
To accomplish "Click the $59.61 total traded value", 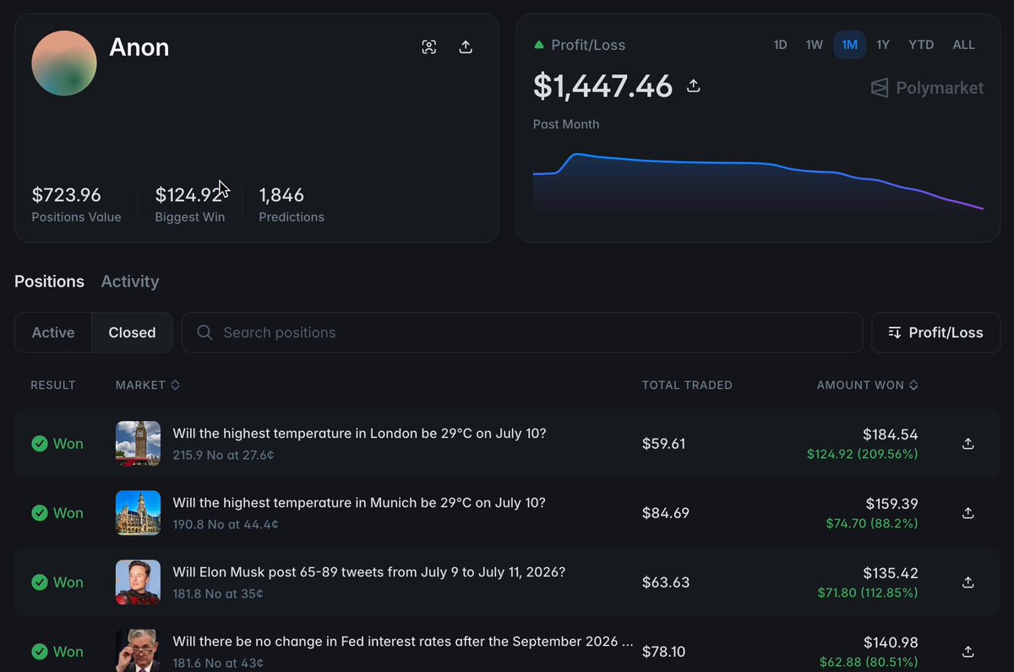I will click(x=663, y=444).
